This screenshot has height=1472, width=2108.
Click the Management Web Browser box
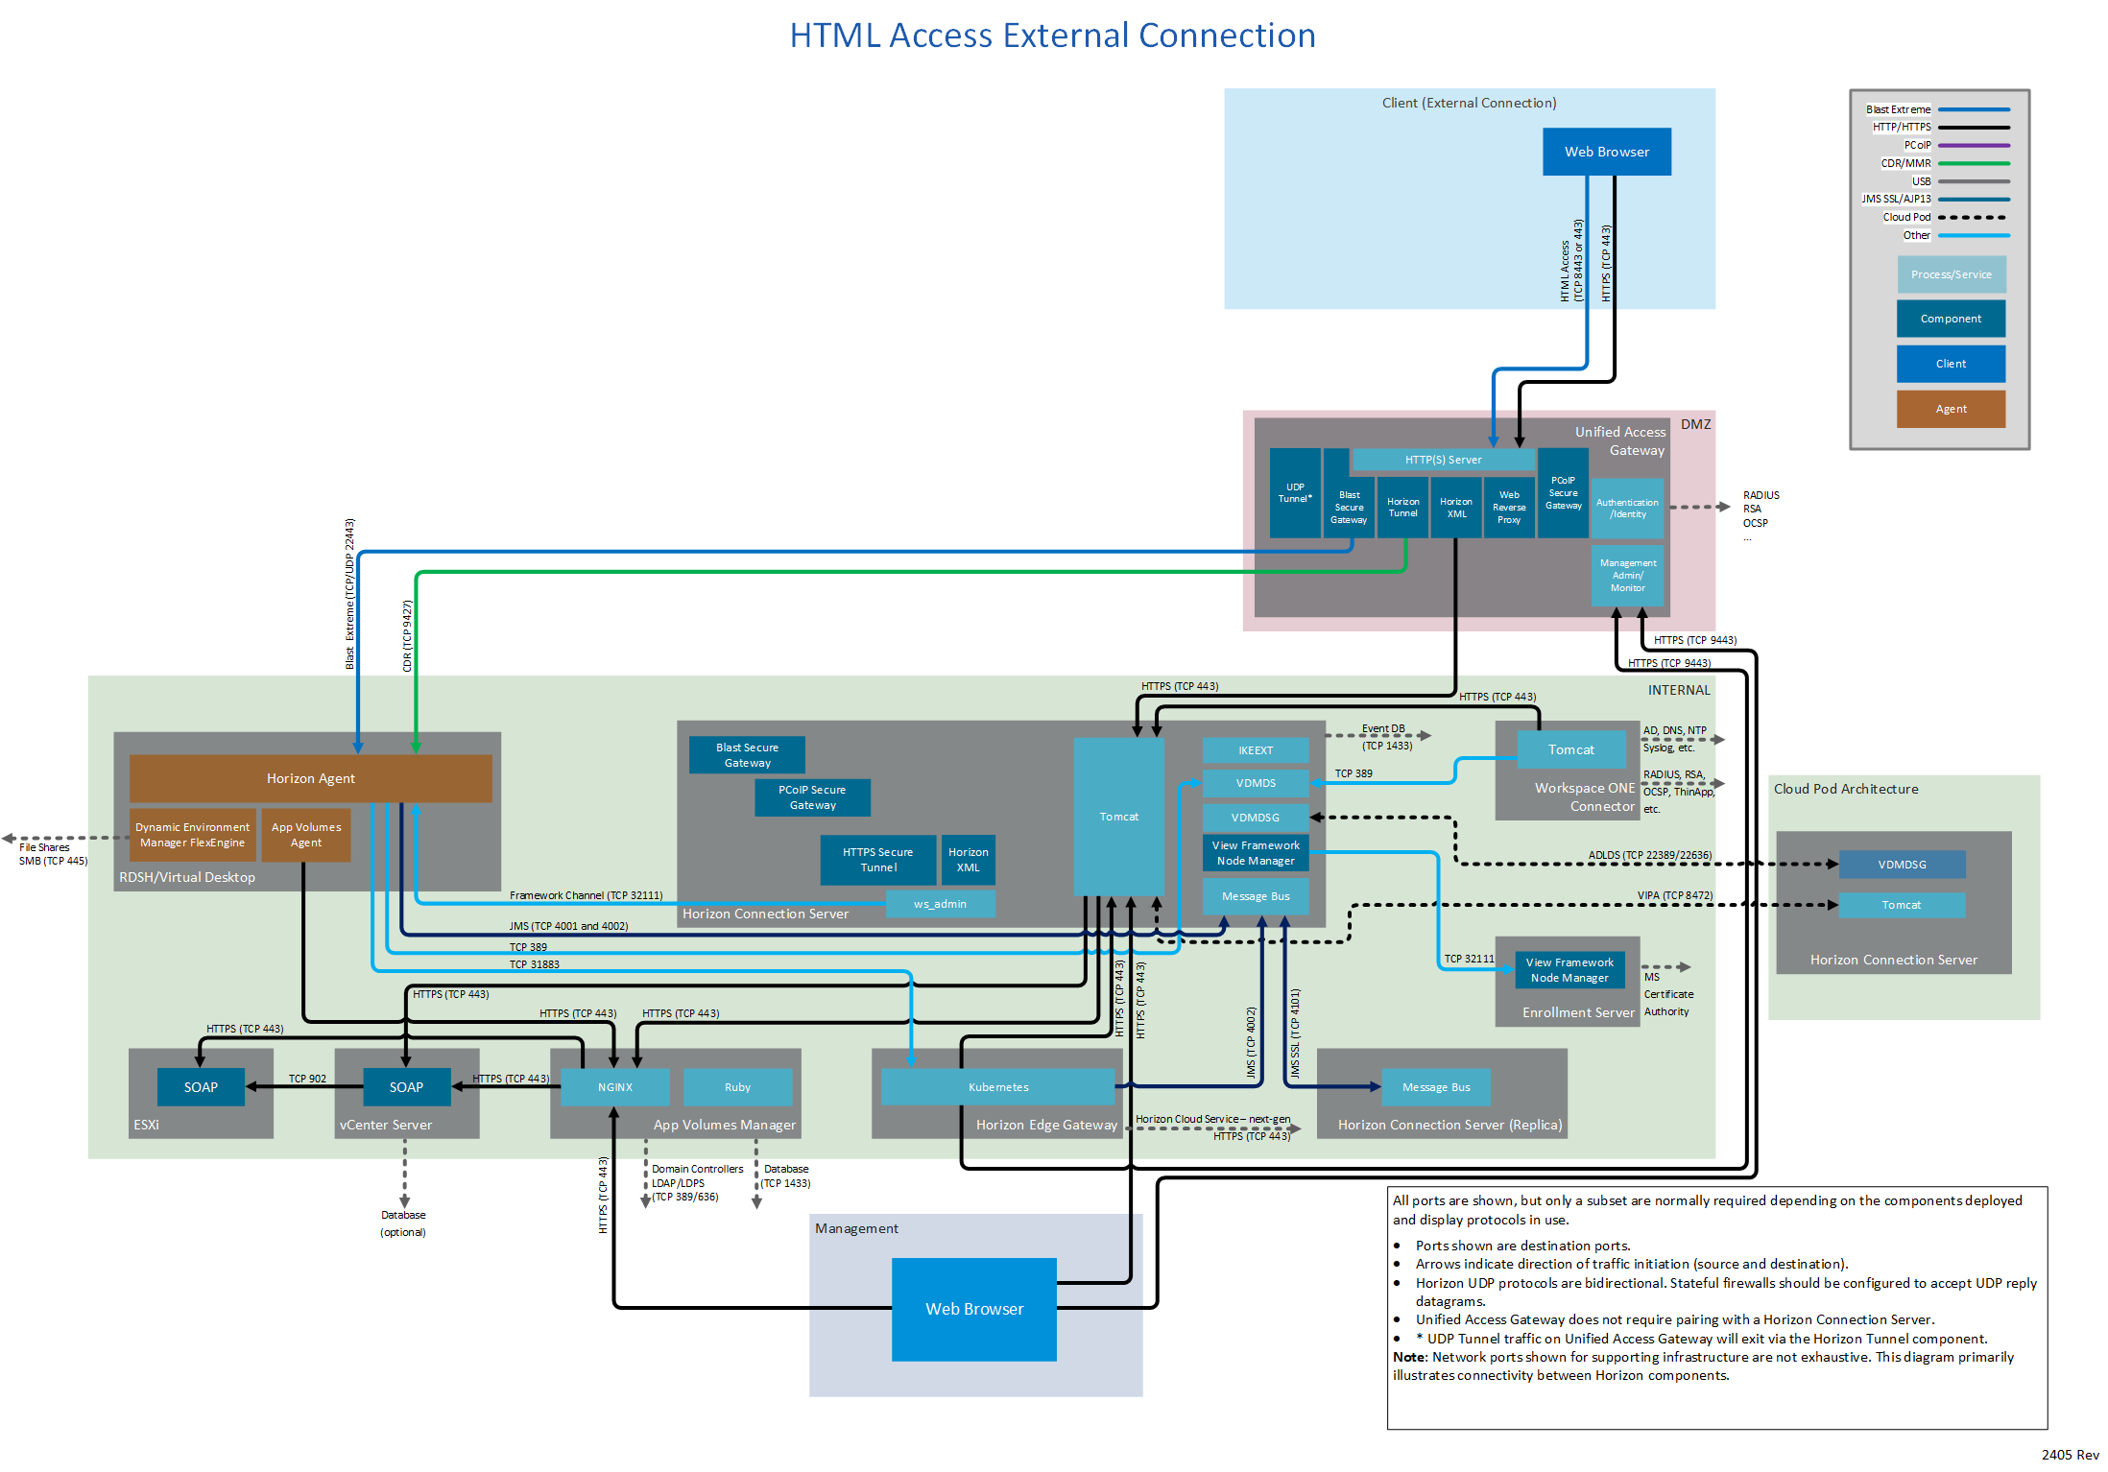point(973,1309)
